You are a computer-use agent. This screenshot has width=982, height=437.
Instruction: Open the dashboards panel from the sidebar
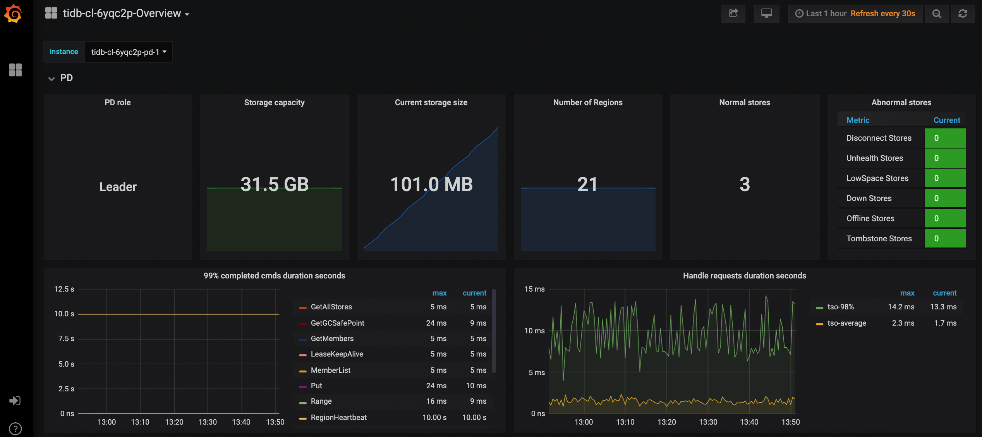click(15, 70)
